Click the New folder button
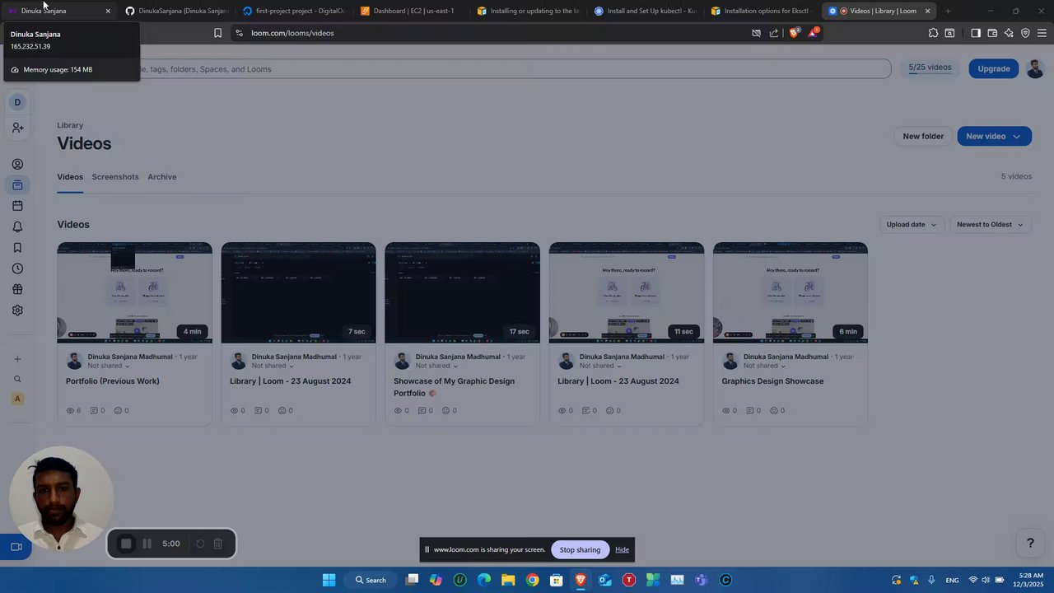 (923, 136)
